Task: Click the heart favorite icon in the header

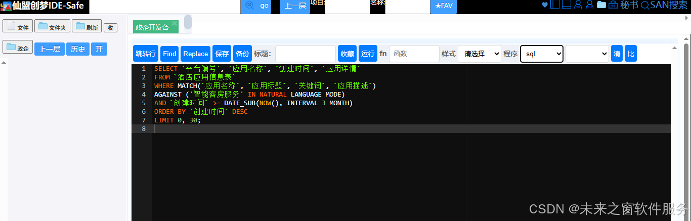Action: coord(545,5)
